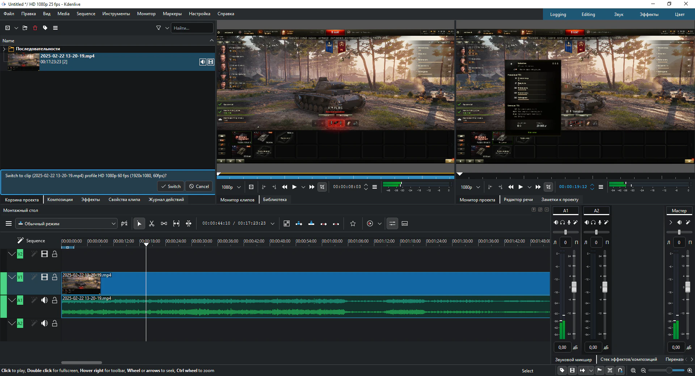Switch to the Эффекты tab

pos(90,200)
